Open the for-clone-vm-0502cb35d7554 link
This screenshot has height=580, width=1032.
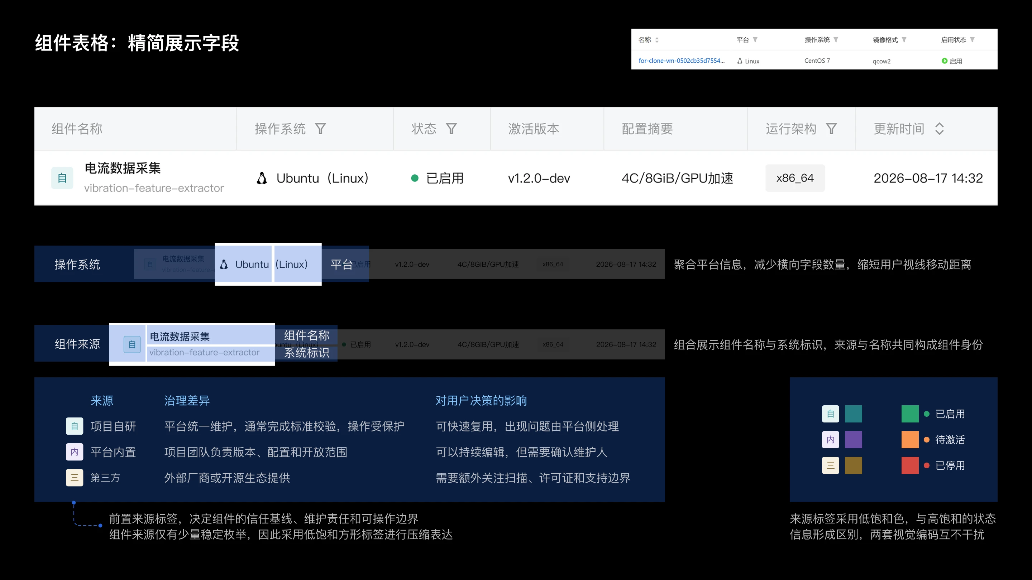coord(681,61)
